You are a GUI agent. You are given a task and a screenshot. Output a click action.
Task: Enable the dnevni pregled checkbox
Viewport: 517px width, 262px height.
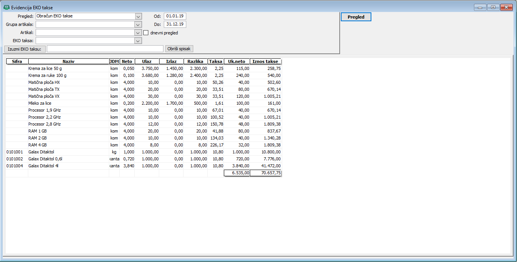click(x=146, y=33)
